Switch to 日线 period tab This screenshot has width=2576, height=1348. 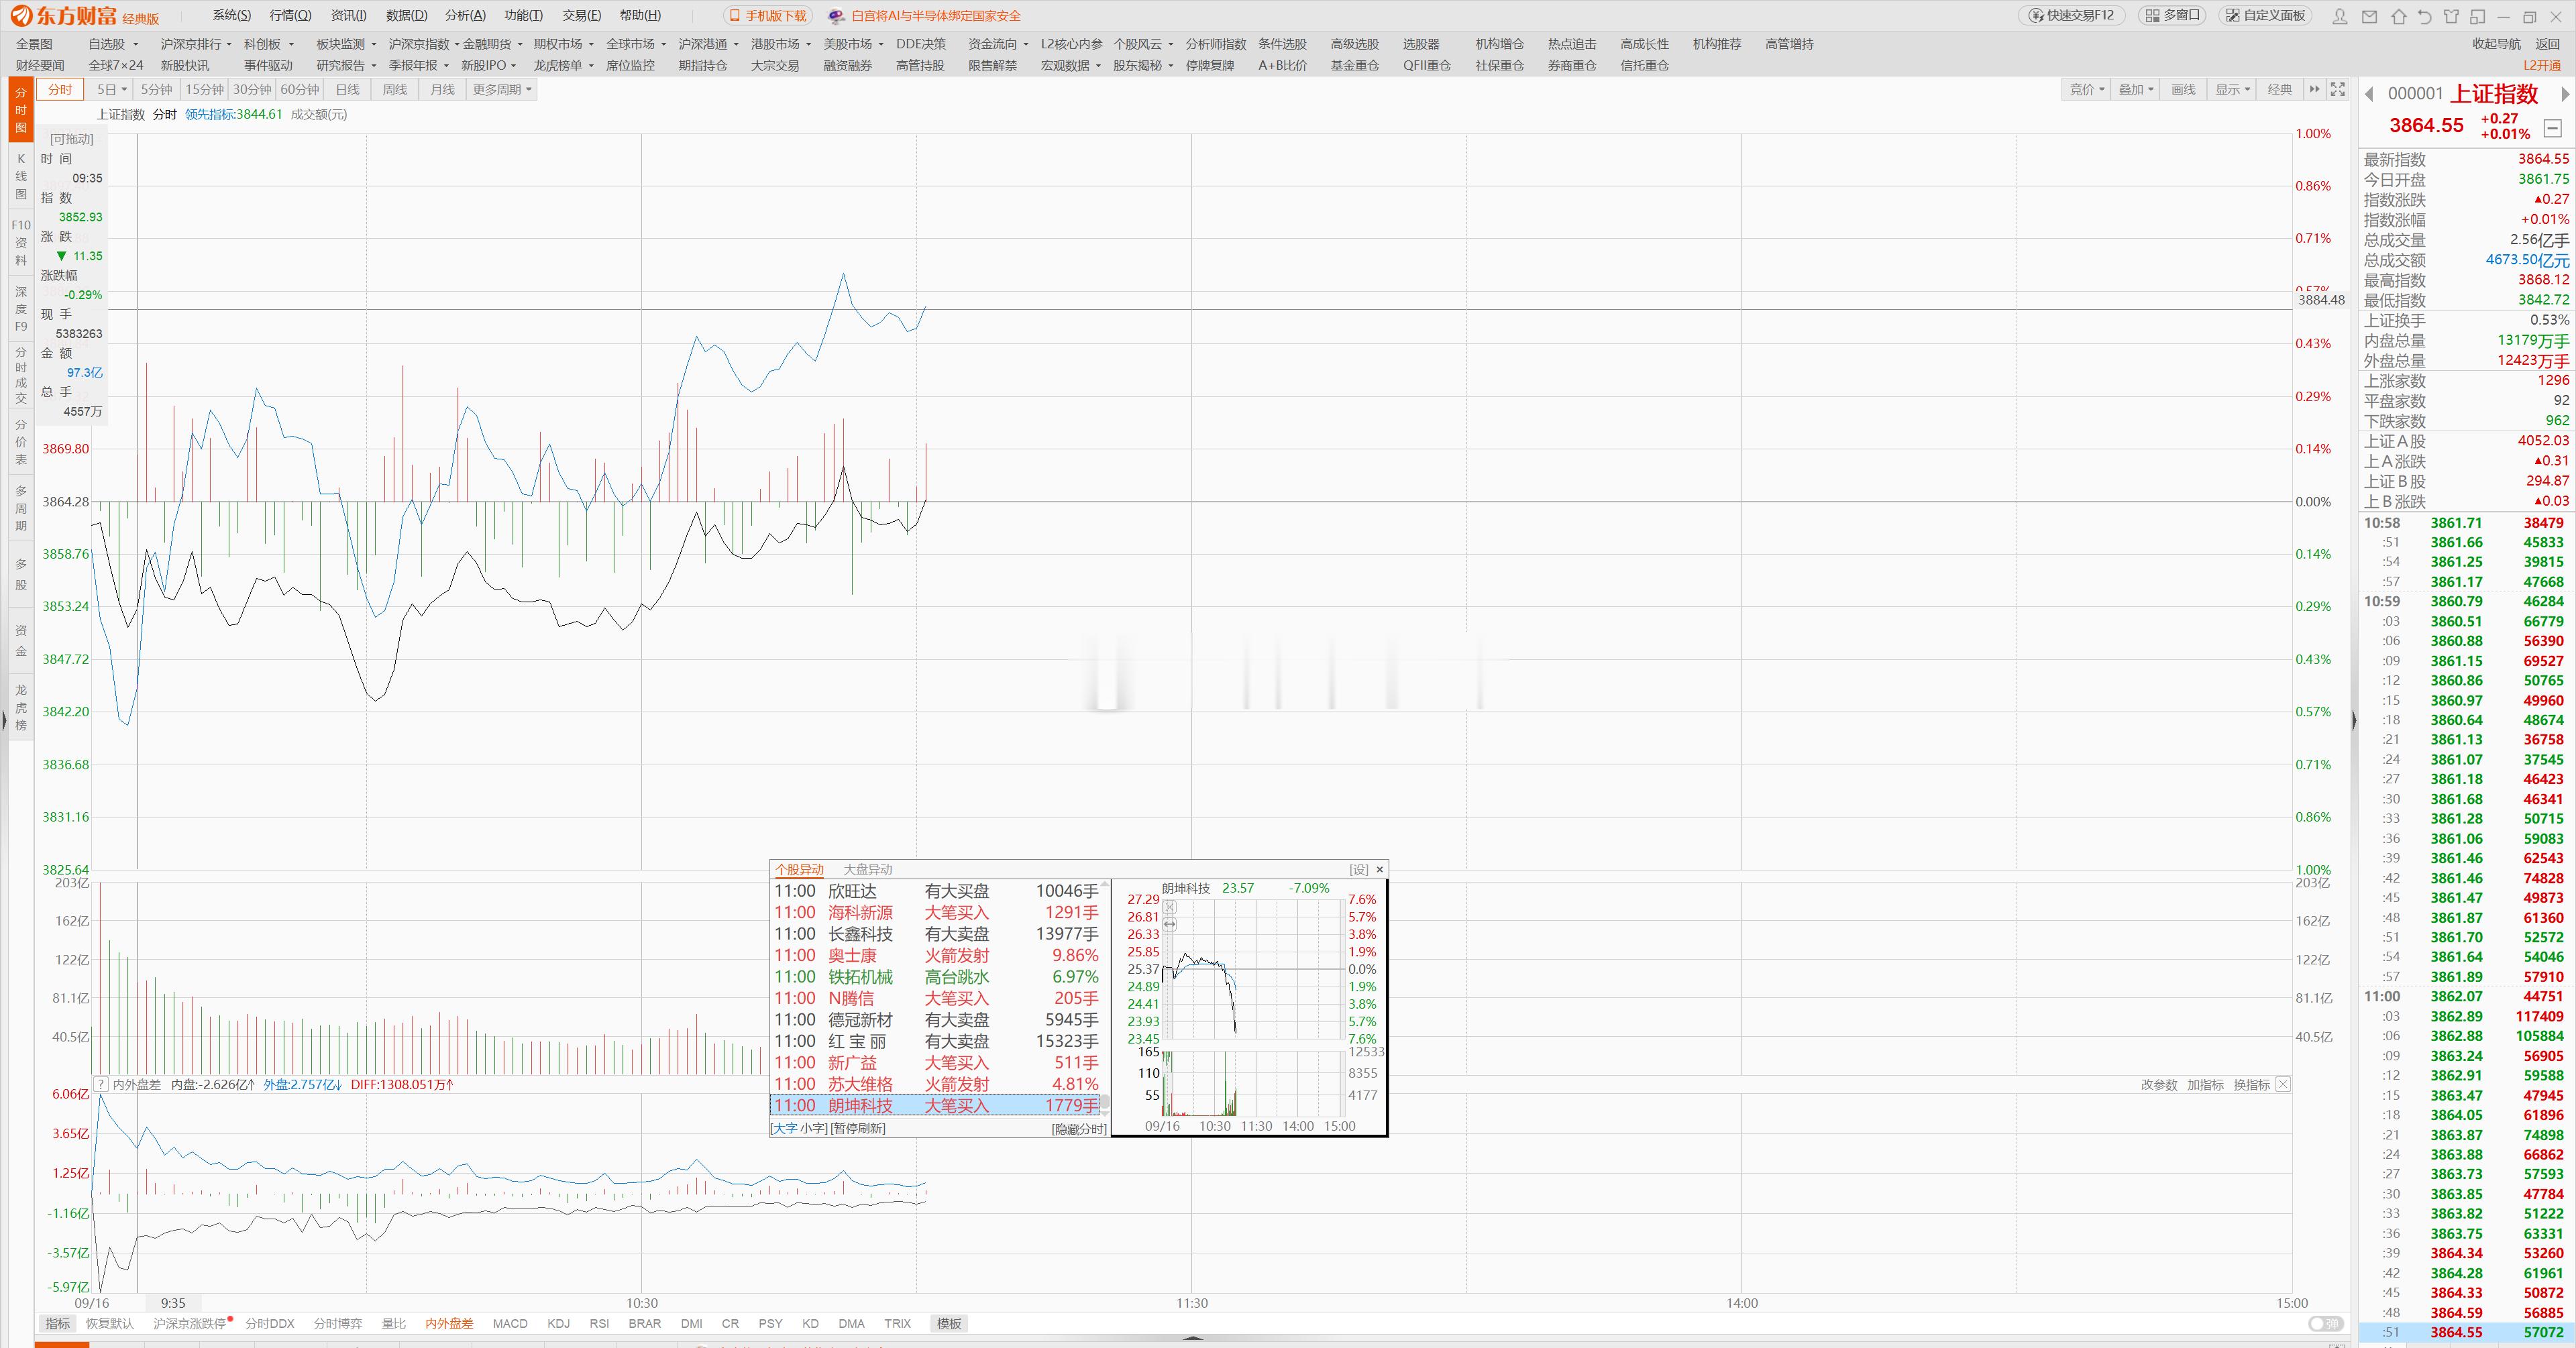347,89
